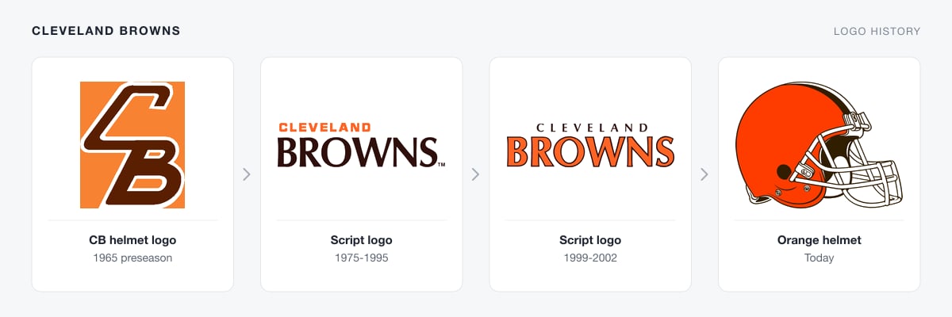
Task: Select the '1965 preseason' caption
Action: [x=132, y=258]
